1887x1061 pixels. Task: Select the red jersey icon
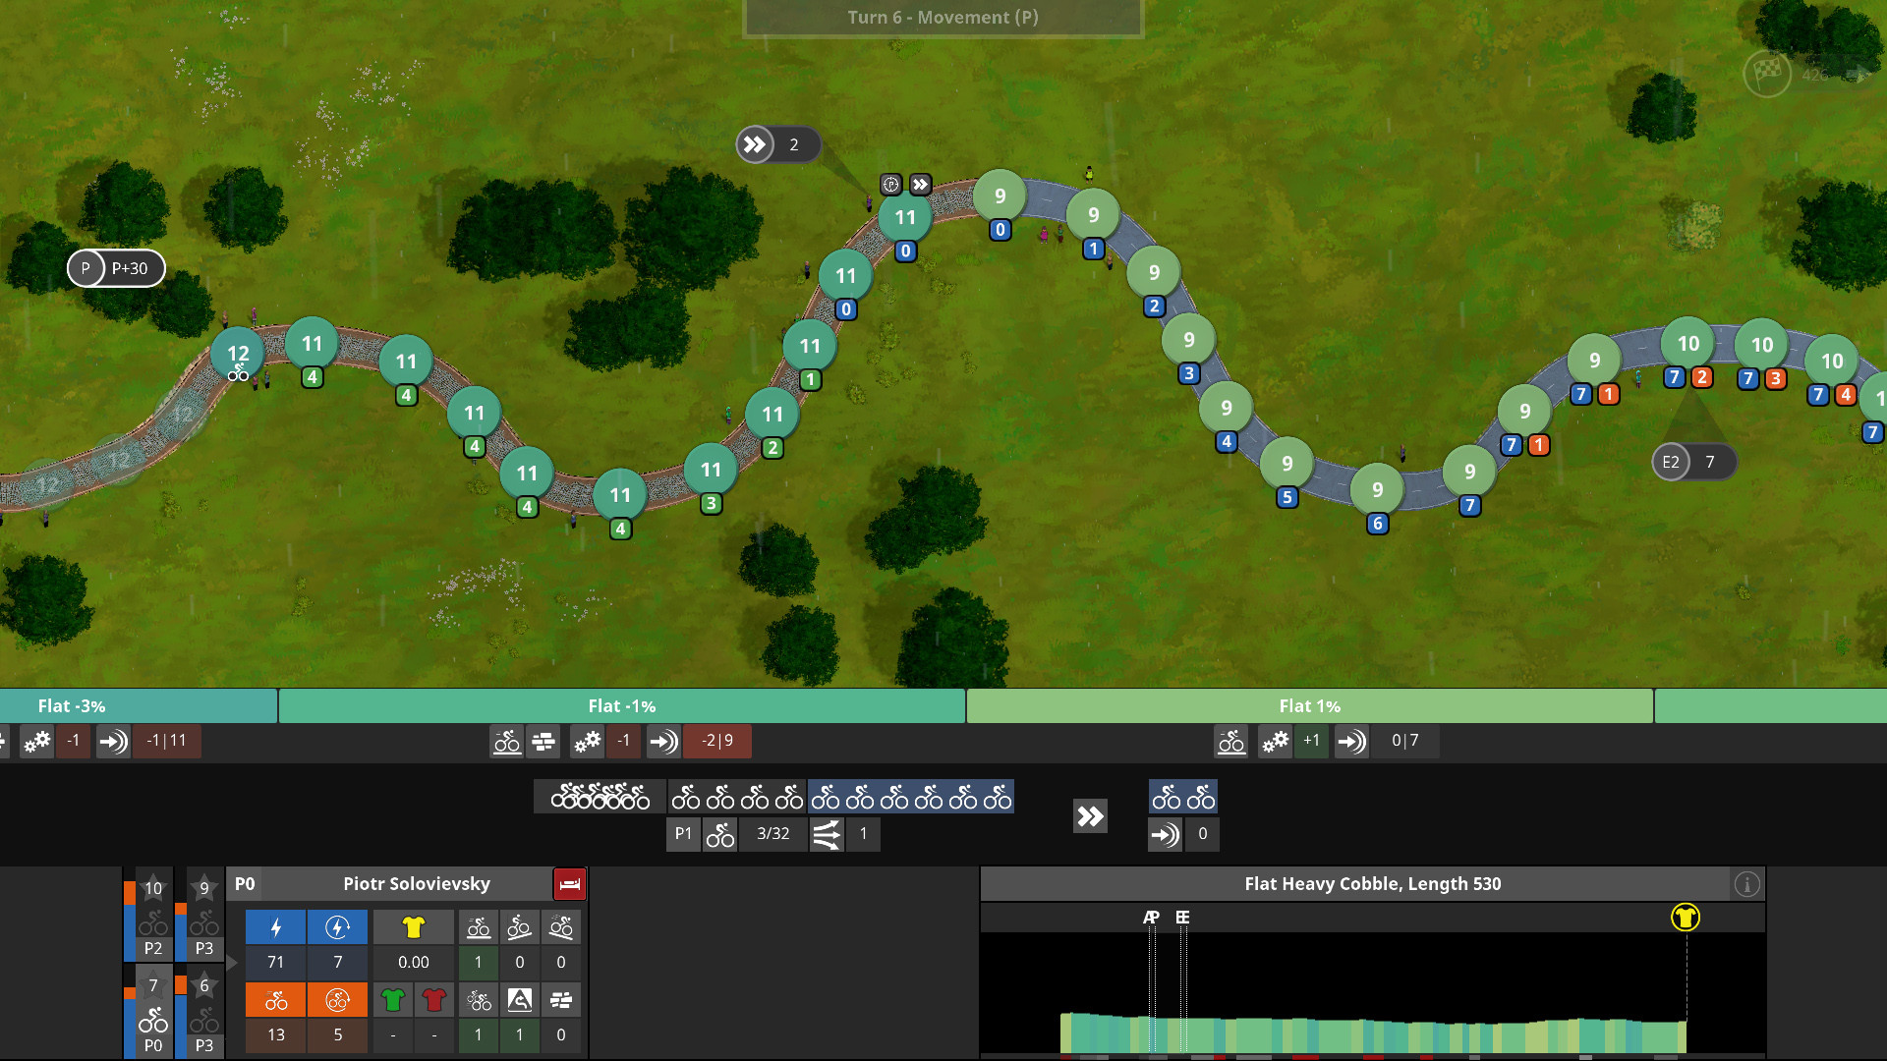pos(433,1000)
